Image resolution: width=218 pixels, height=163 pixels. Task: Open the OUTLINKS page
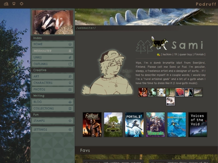pos(52,64)
